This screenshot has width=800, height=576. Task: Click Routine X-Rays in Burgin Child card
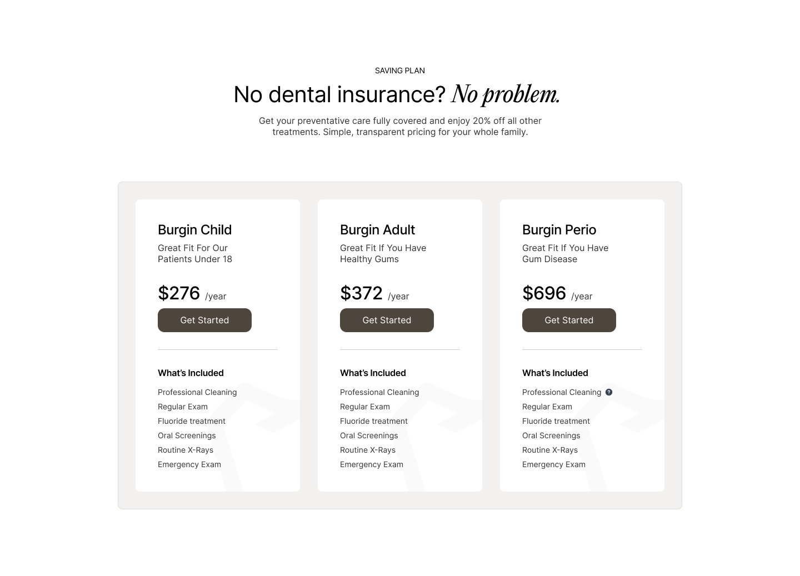tap(186, 450)
